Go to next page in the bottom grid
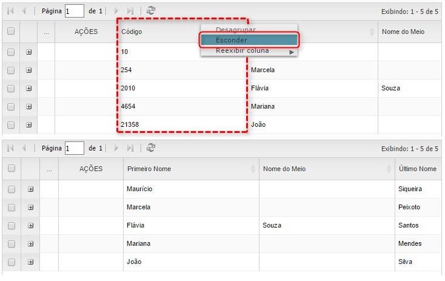This screenshot has width=445, height=281. coord(116,147)
